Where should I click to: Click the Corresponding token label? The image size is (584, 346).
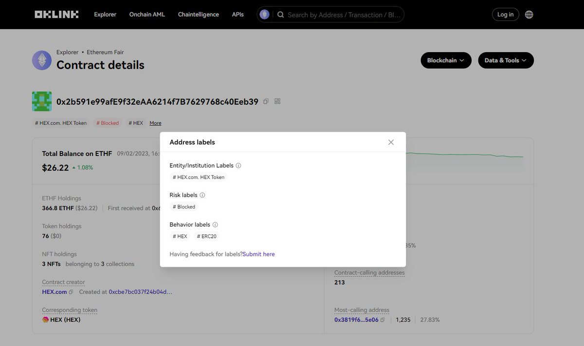coord(70,310)
